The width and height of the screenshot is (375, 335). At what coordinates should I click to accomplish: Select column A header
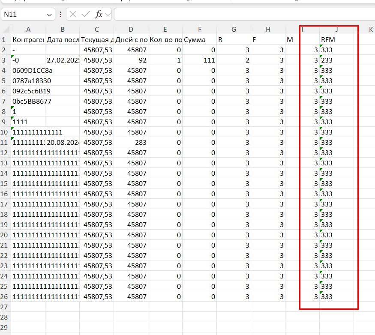pyautogui.click(x=28, y=30)
